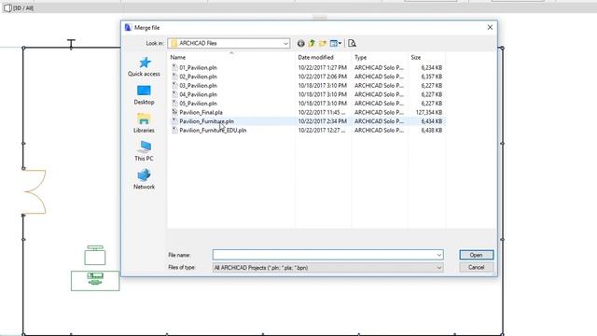
Task: Select Network in the places sidebar
Action: 144,180
